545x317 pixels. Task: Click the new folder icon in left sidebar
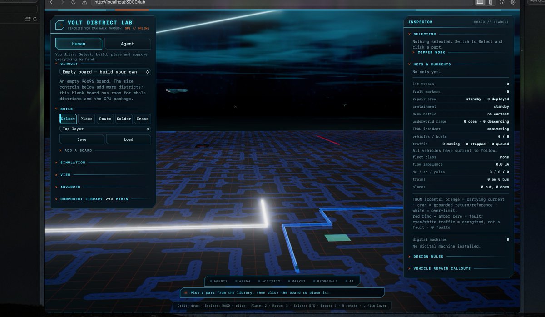[x=27, y=19]
